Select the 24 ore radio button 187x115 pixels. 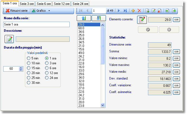[x=47, y=78]
